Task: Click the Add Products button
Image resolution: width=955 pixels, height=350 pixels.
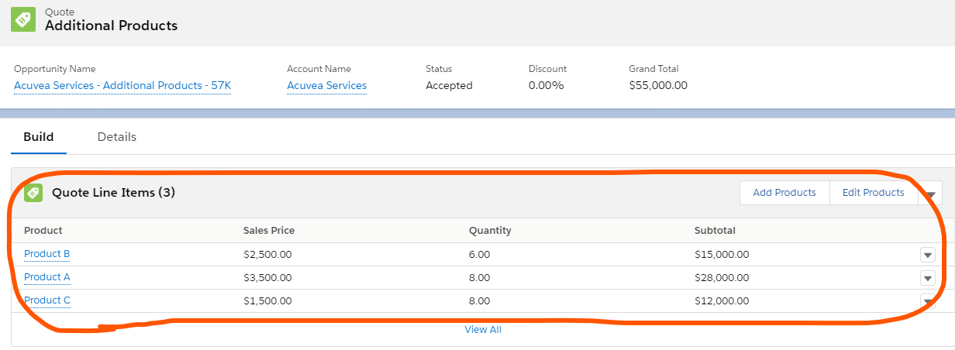Action: click(x=784, y=193)
